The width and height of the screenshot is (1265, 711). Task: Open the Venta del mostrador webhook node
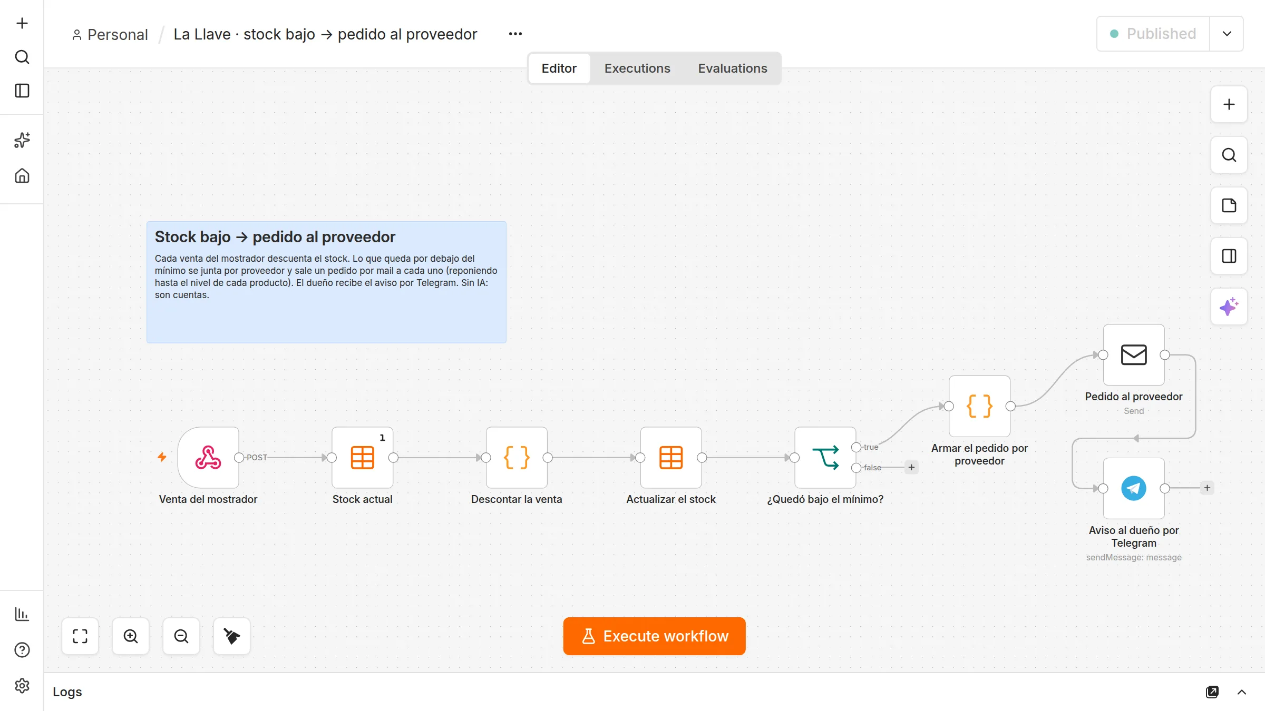pos(208,457)
